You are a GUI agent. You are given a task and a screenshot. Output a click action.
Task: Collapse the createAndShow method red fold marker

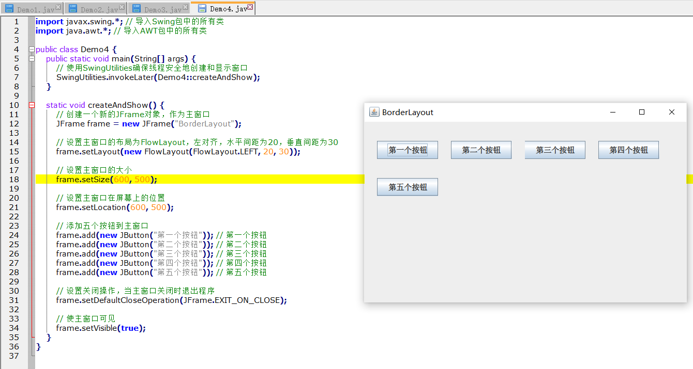[x=32, y=105]
